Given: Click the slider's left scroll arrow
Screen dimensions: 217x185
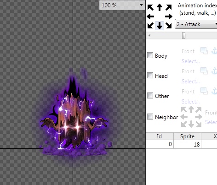Looking at the screenshot, I should (149, 36).
